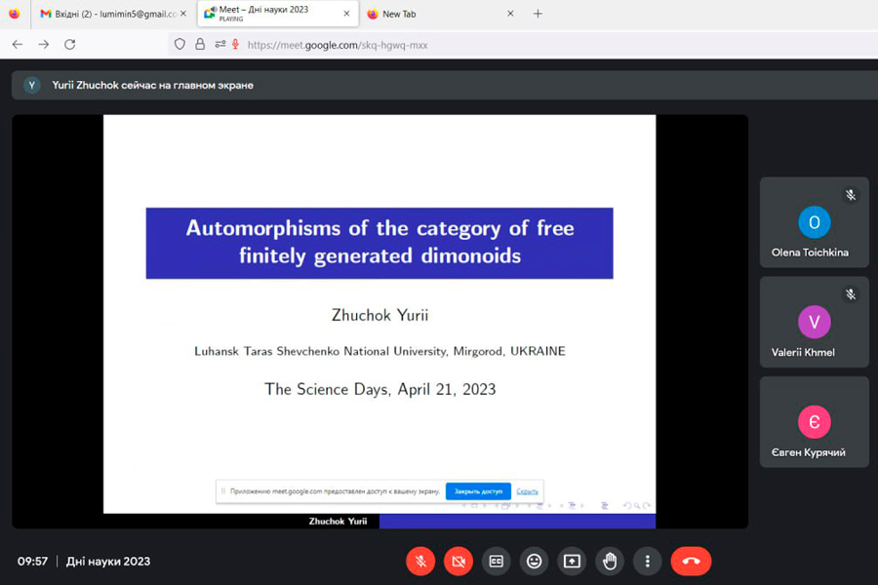Click the Дні науки 2023 meeting name

108,561
